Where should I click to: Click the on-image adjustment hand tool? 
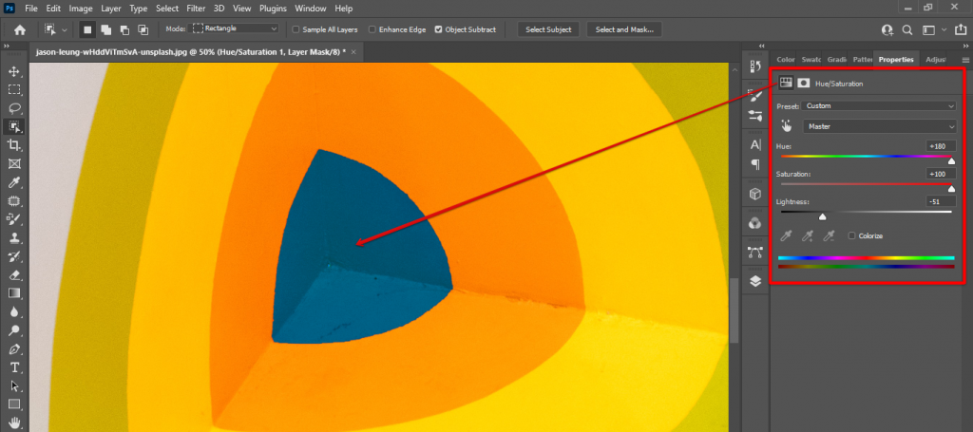pos(786,125)
